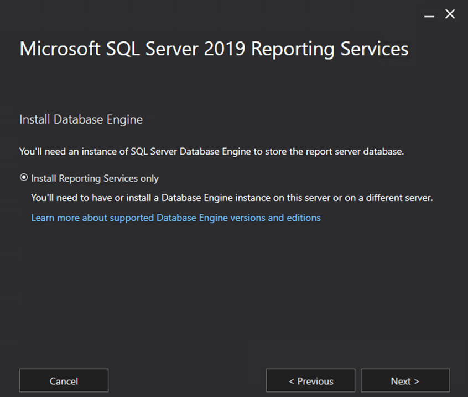Select the Install Reporting Services only radio button
This screenshot has width=468, height=397.
point(24,178)
